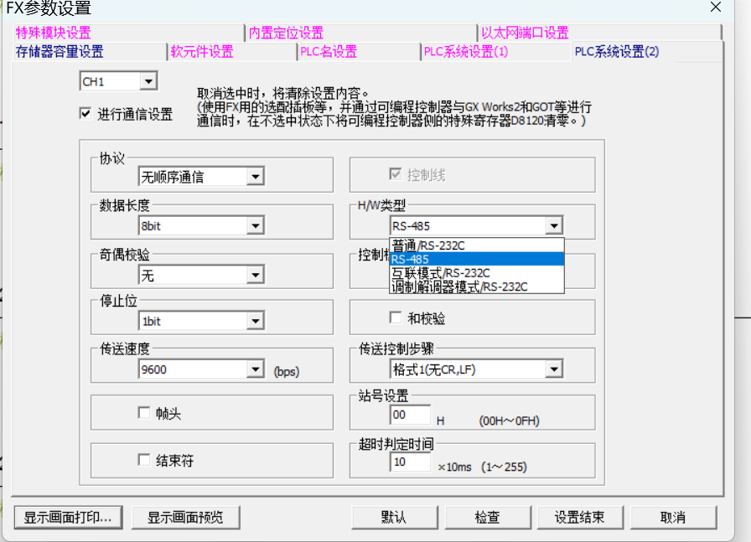751x542 pixels.
Task: Expand the 奇偶校验 parity dropdown
Action: pos(256,275)
